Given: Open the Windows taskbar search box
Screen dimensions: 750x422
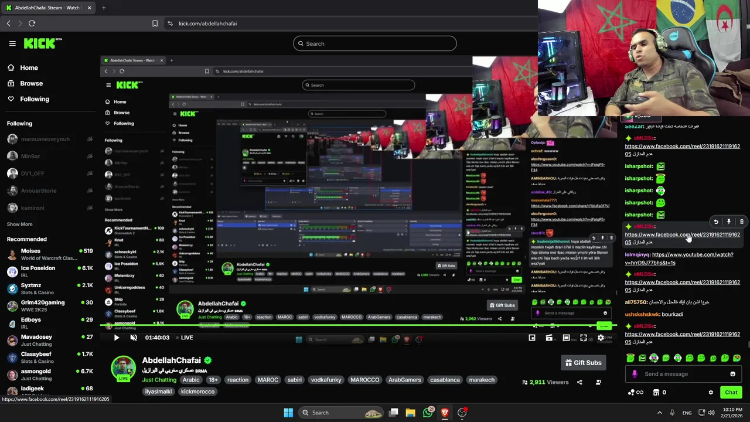Looking at the screenshot, I should click(x=340, y=413).
